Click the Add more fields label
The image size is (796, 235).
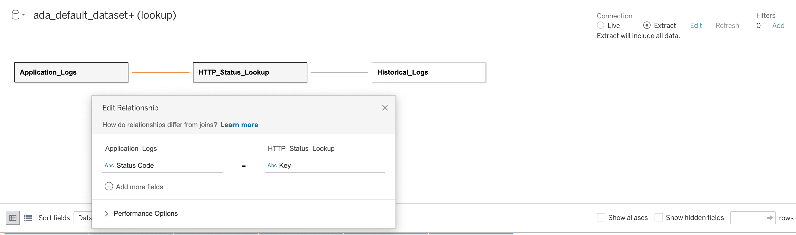coord(139,187)
